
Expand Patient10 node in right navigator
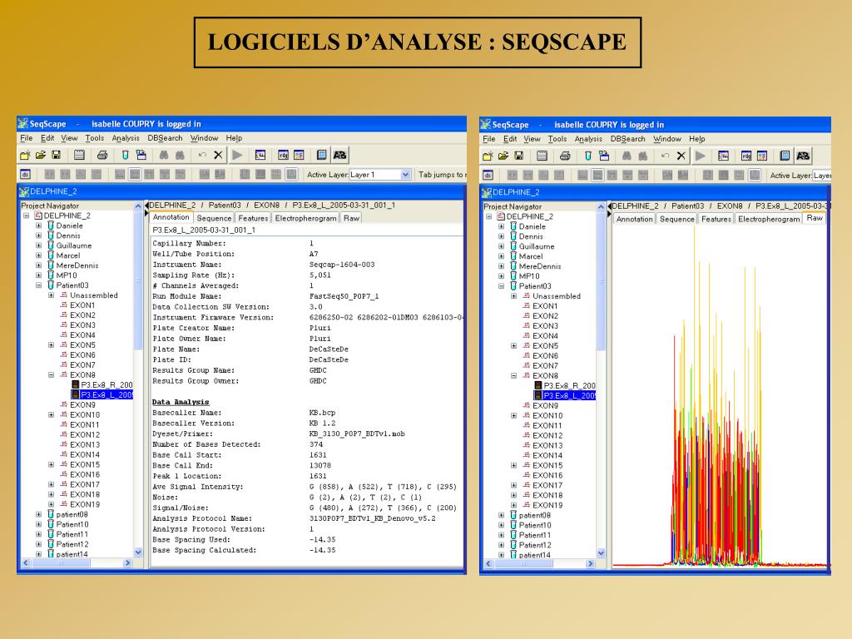pyautogui.click(x=502, y=526)
